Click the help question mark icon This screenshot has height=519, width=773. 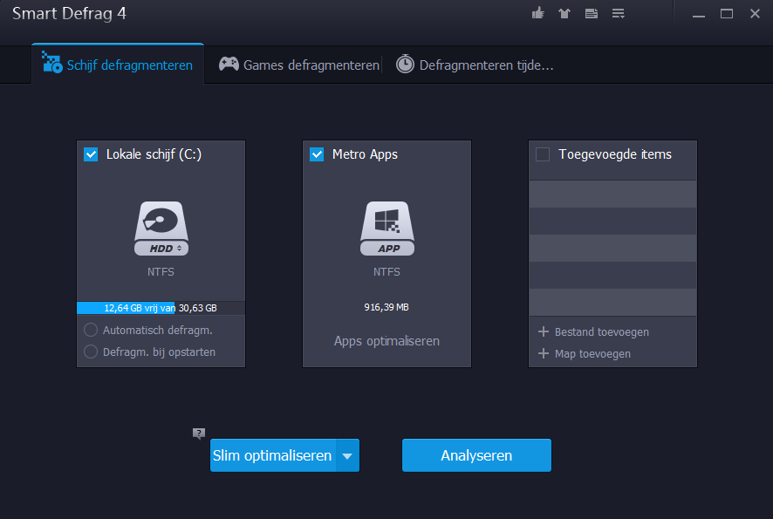pos(199,434)
